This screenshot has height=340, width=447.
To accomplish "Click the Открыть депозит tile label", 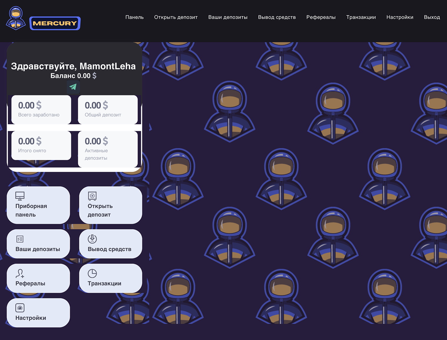I will click(100, 210).
